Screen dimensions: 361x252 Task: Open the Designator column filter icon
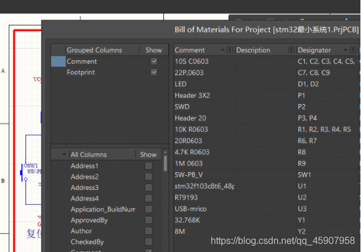(x=353, y=50)
